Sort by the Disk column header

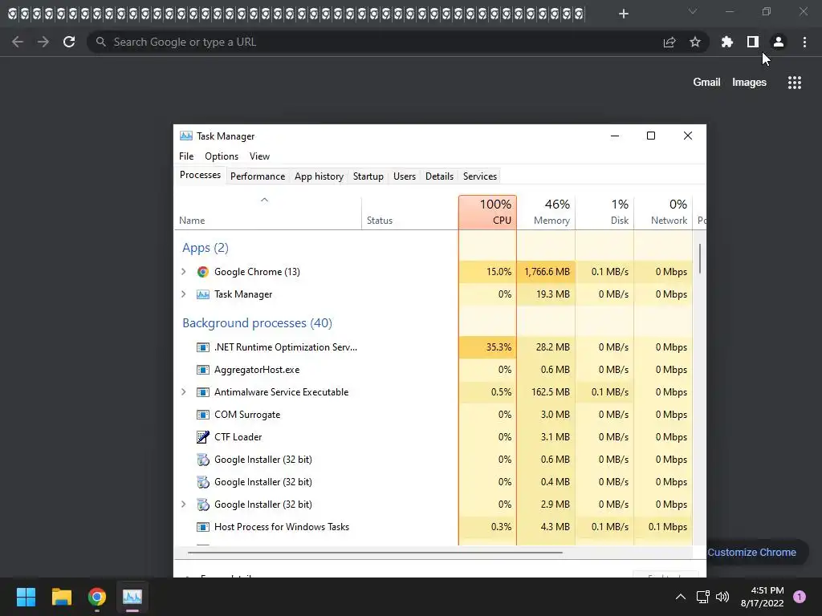pyautogui.click(x=604, y=212)
